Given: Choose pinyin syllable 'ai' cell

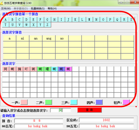Looking at the screenshot, I should (23, 38).
